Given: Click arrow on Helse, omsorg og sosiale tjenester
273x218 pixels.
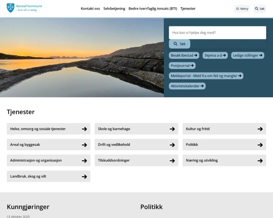Looking at the screenshot, I should (x=84, y=129).
